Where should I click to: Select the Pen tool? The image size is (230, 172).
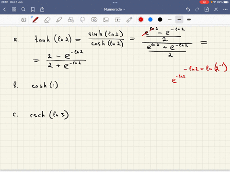click(x=35, y=20)
